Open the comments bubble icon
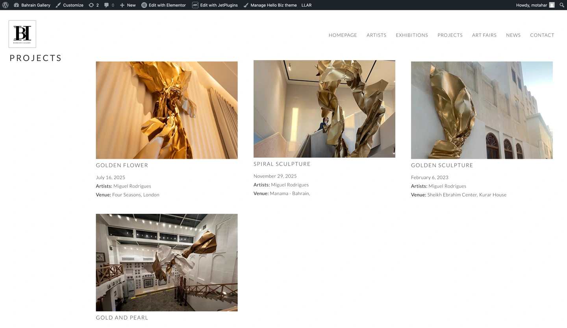 (x=109, y=5)
